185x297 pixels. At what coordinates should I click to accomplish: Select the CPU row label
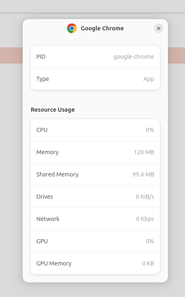pos(42,130)
